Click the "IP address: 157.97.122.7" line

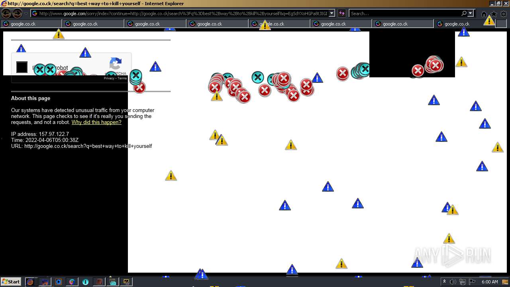[40, 134]
